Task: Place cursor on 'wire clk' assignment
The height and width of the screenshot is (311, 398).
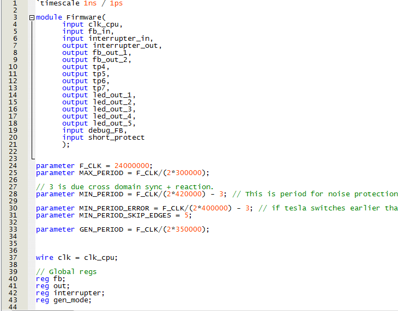Action: 76,258
